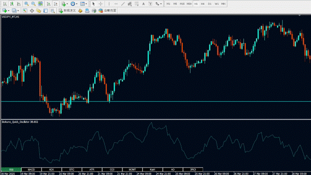
Task: Toggle chart auto scroll icon
Action: pyautogui.click(x=49, y=4)
